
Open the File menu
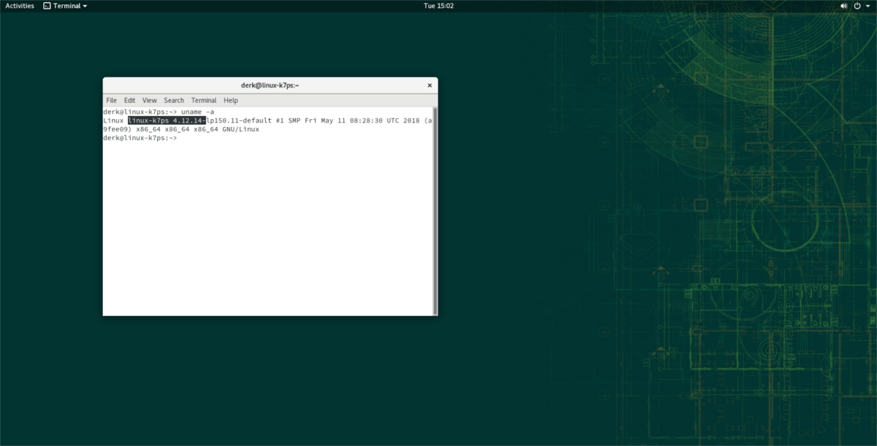111,100
